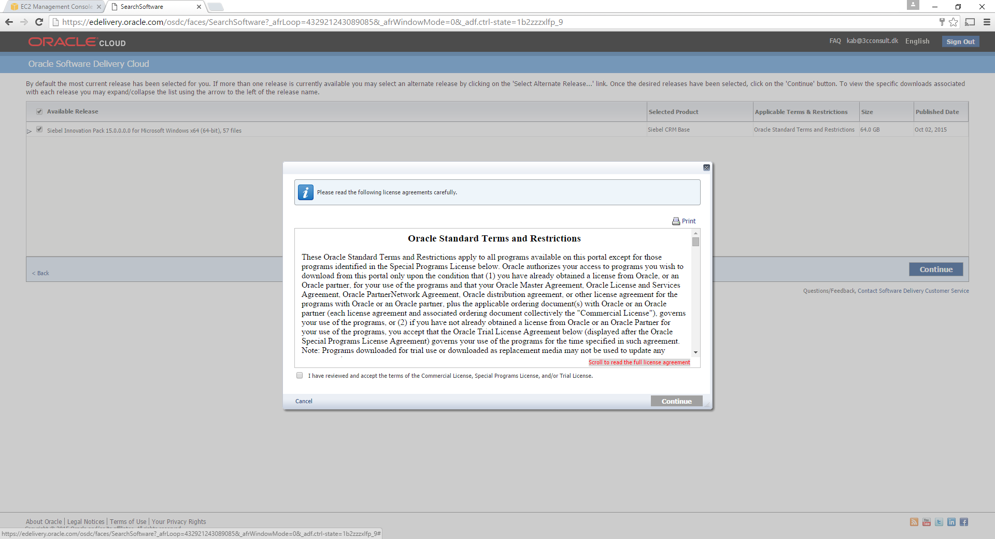Click the license scrollbar down arrow

695,352
